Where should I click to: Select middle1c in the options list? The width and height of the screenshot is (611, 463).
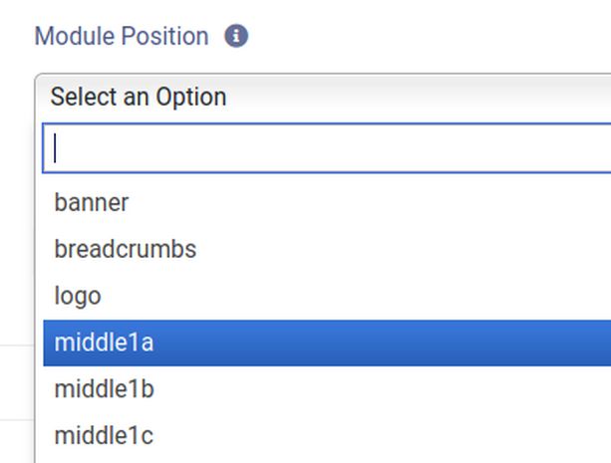click(x=327, y=436)
